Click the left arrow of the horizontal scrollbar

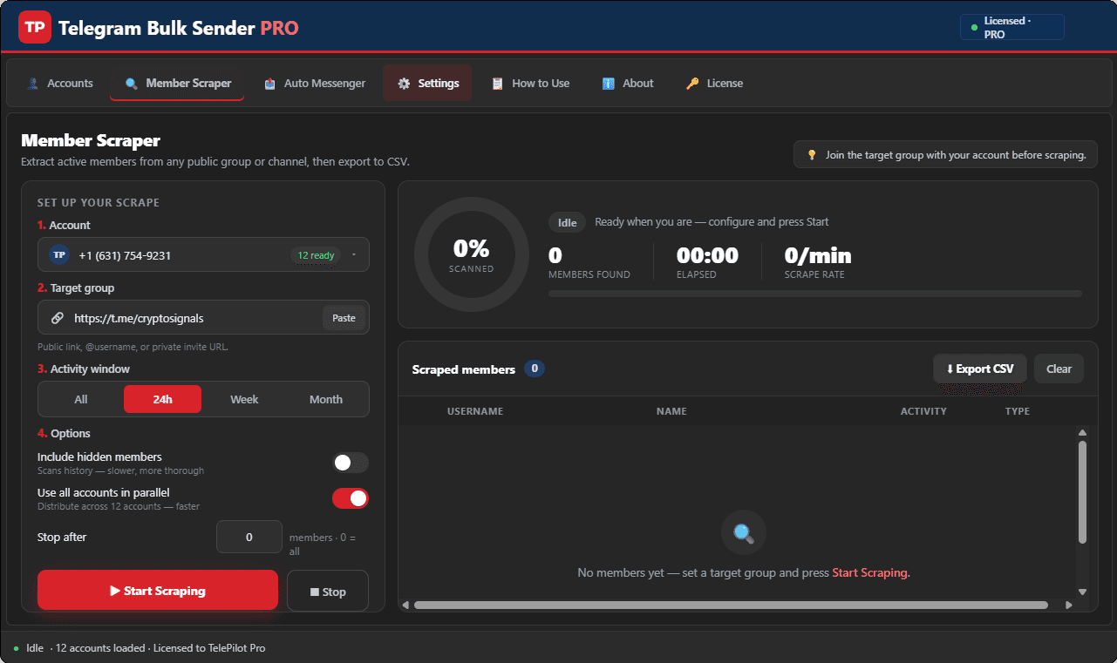405,605
